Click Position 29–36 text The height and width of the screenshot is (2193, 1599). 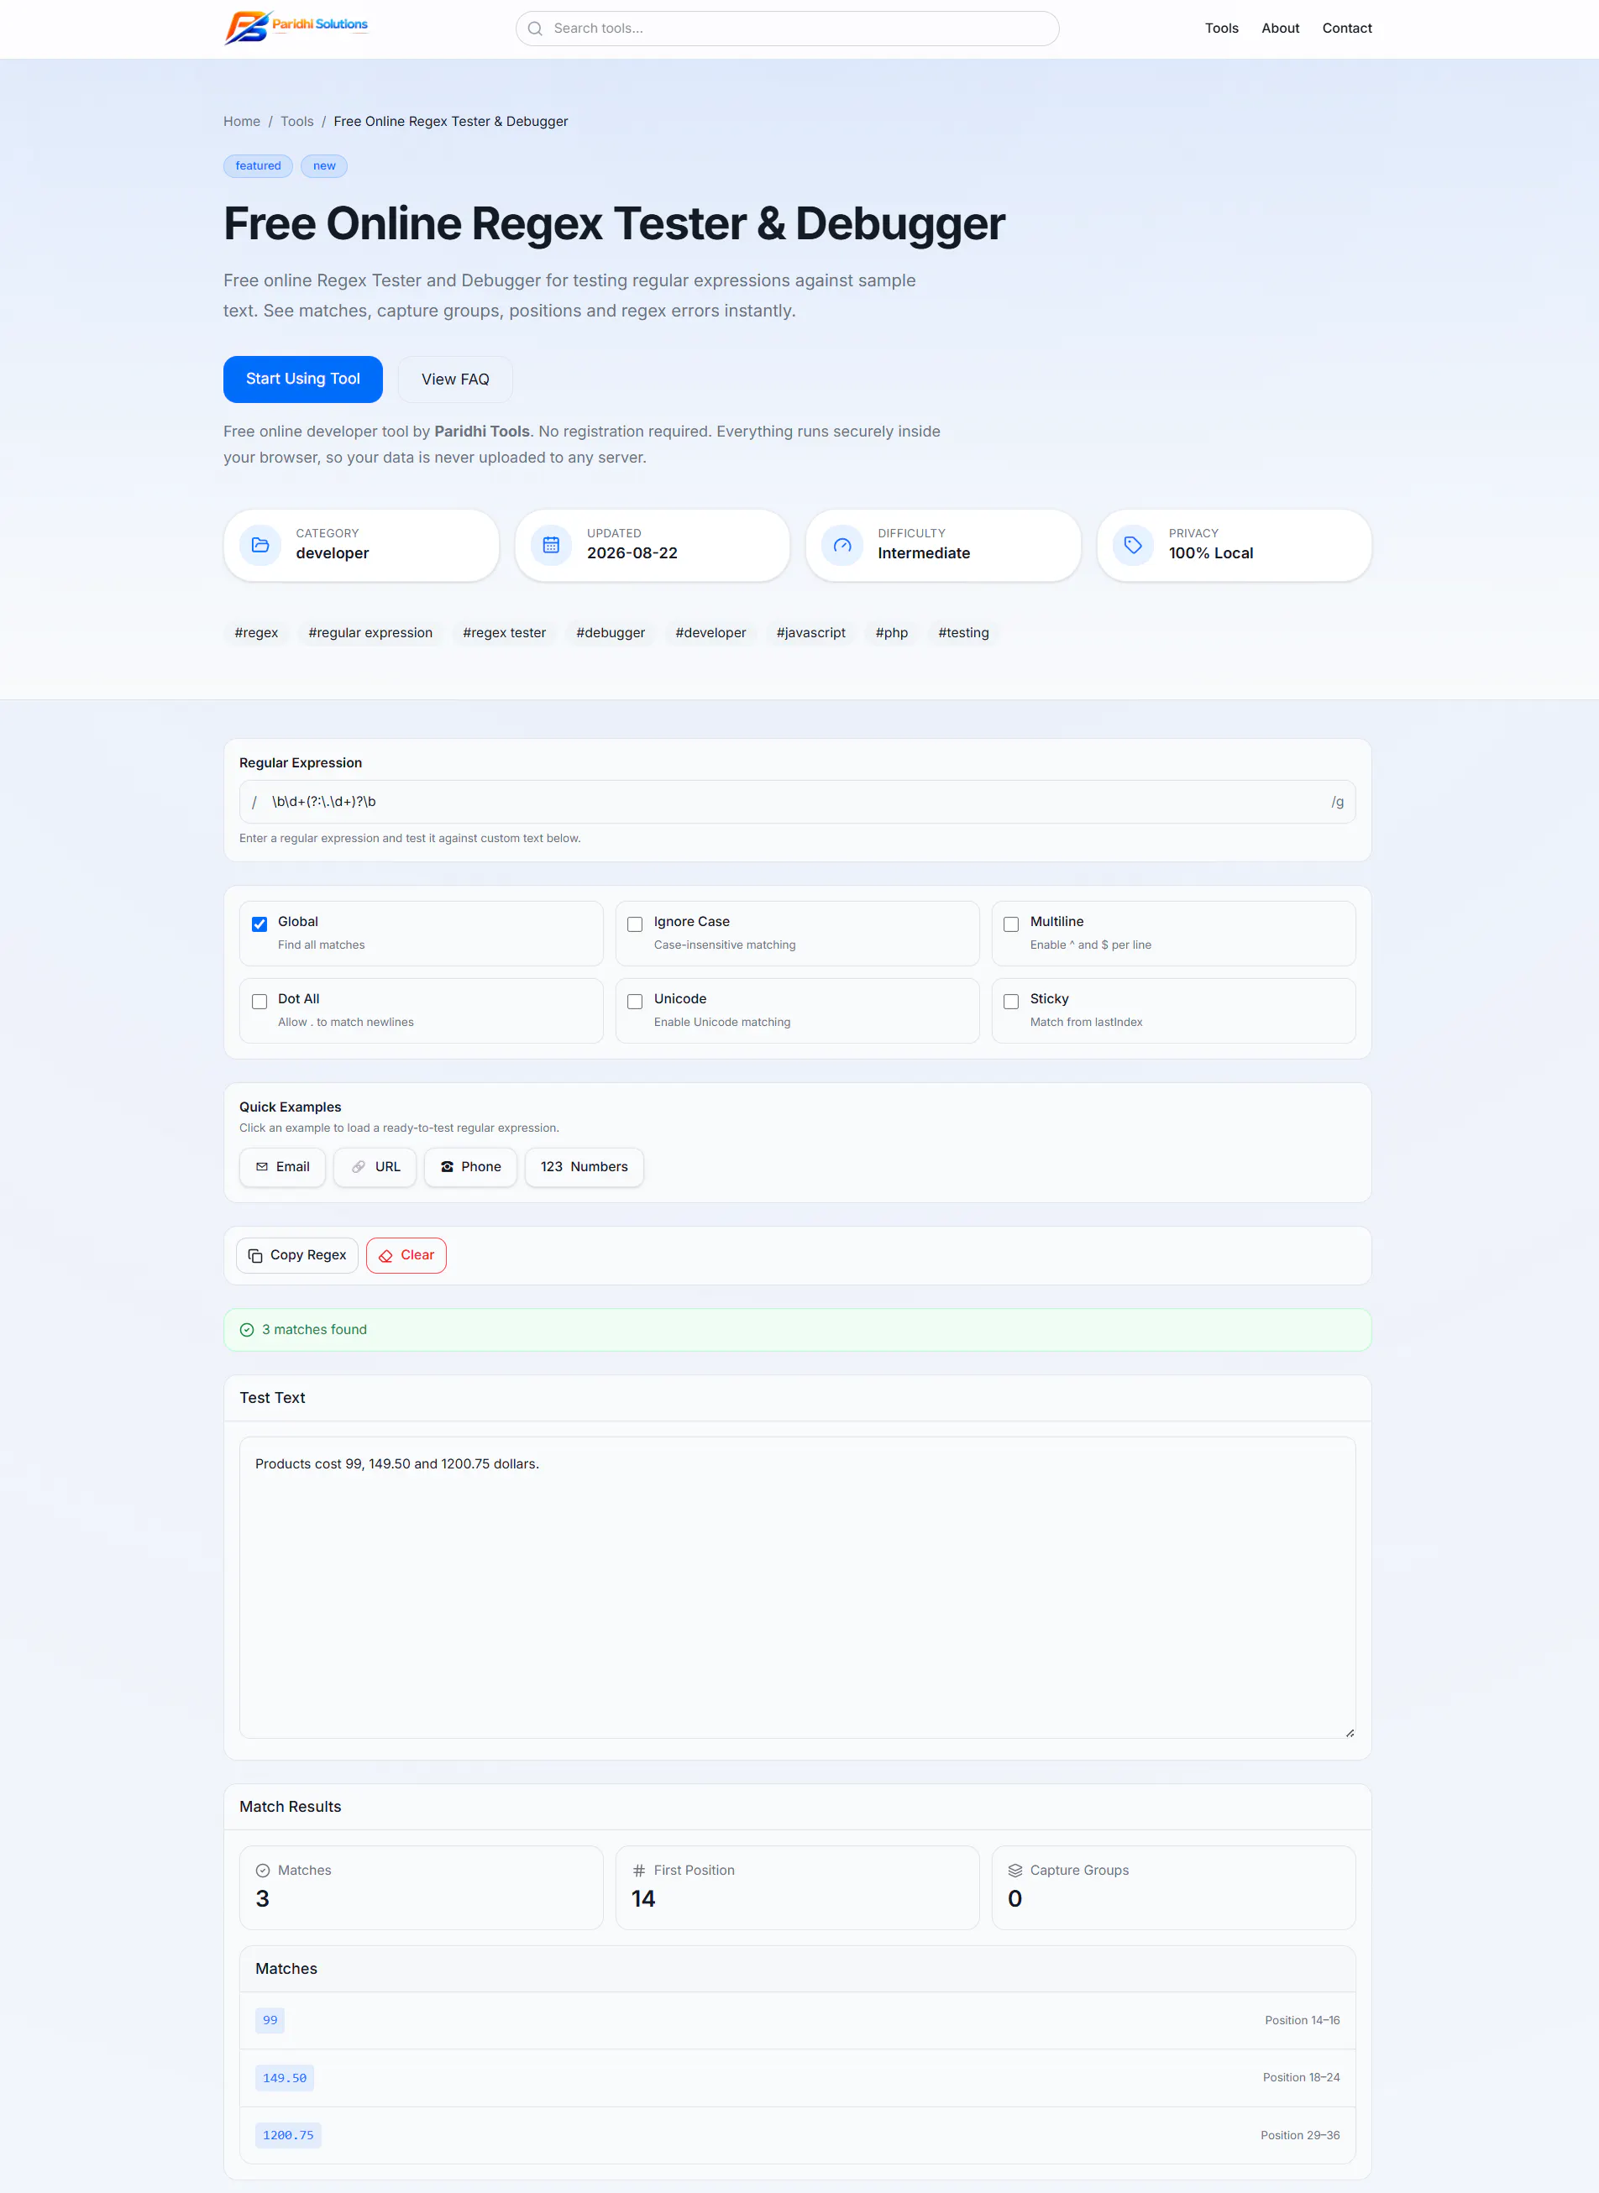[x=1300, y=2136]
